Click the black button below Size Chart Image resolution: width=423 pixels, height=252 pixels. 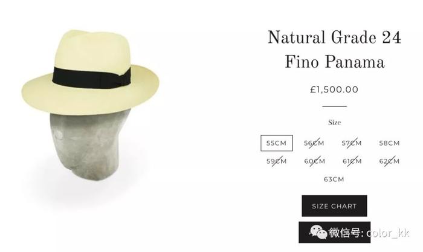point(335,232)
